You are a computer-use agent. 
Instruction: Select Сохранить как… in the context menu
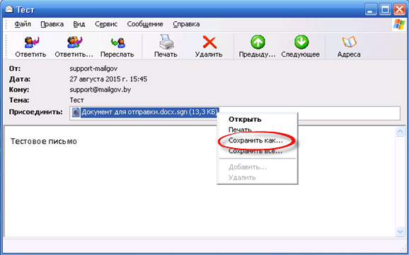[x=255, y=141]
